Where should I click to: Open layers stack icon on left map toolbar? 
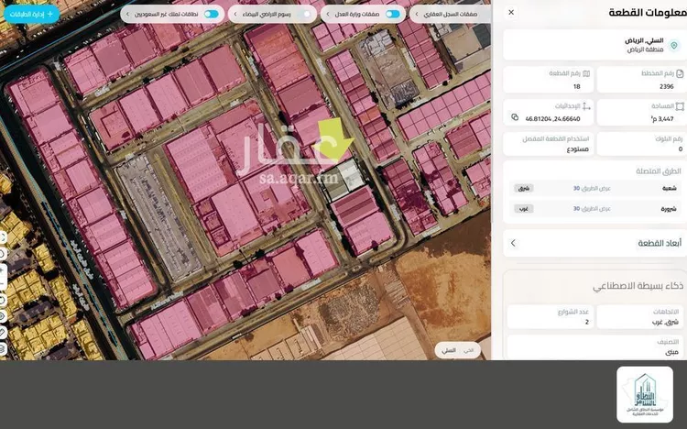click(x=3, y=348)
